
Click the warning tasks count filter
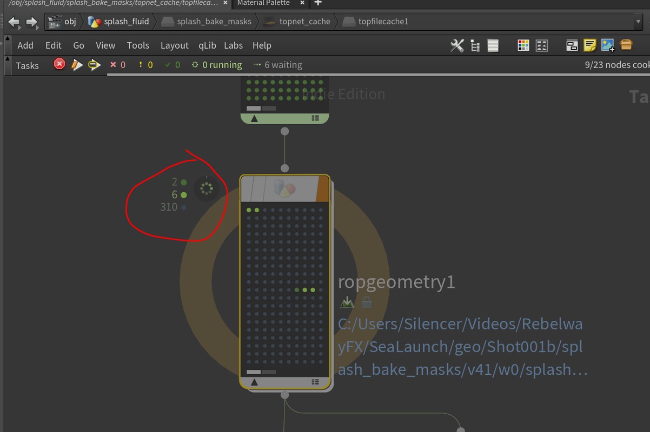145,65
